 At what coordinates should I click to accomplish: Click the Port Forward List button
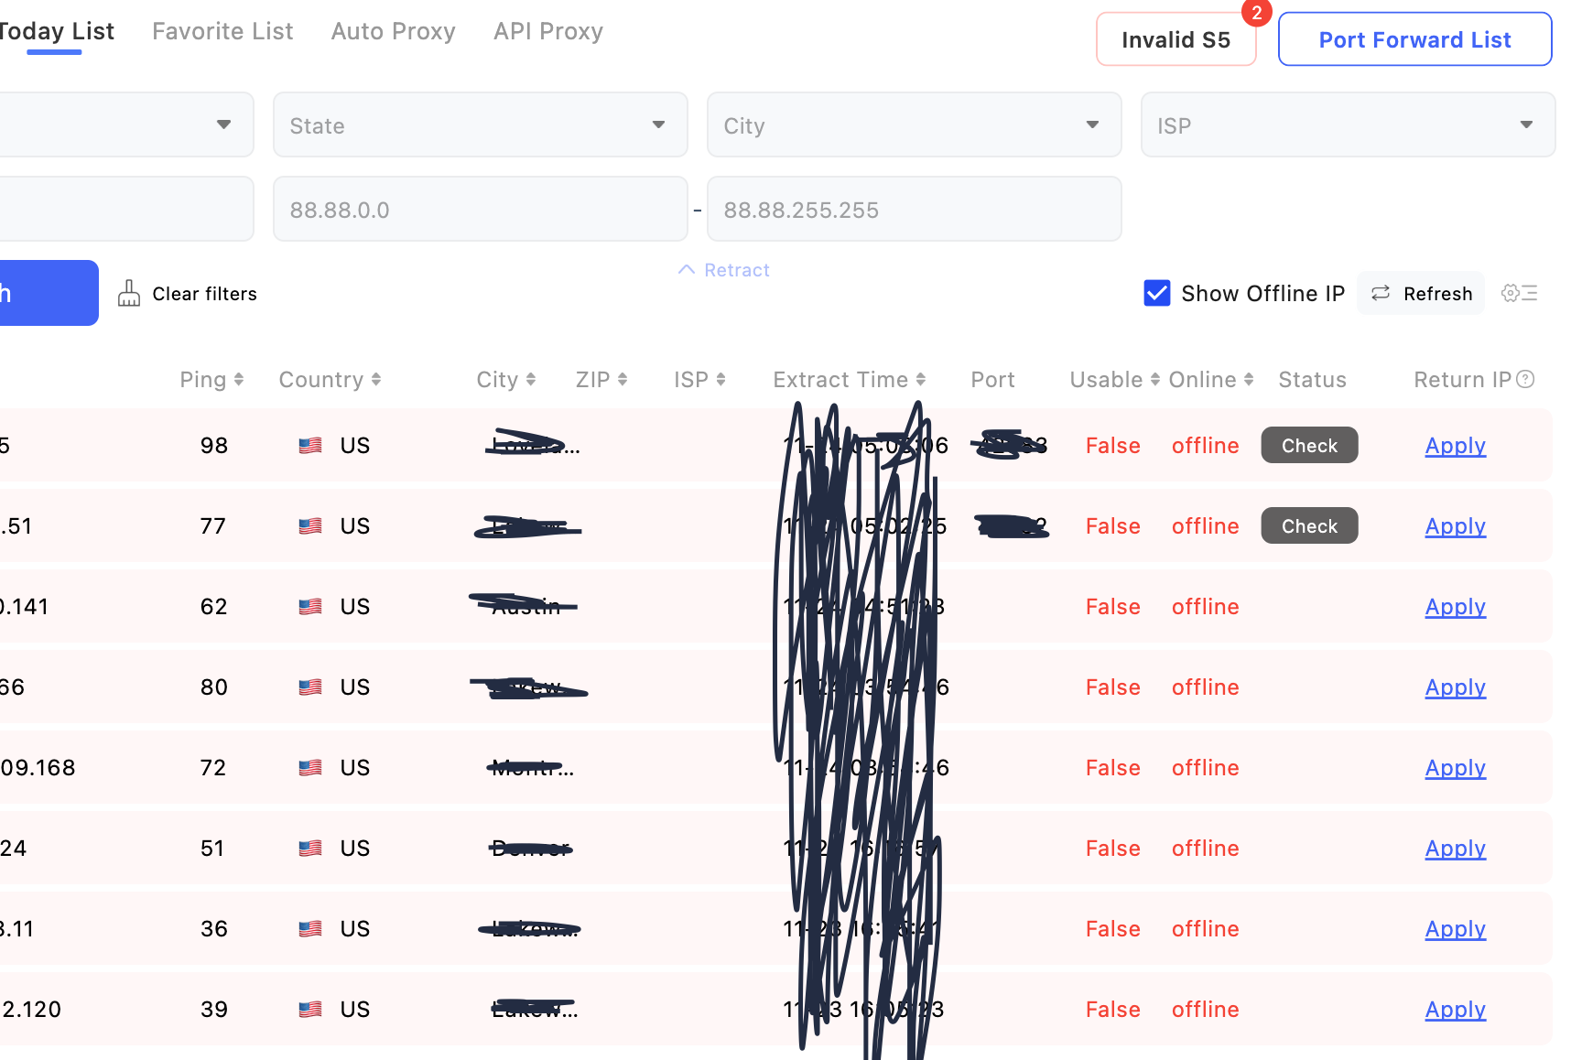coord(1414,39)
